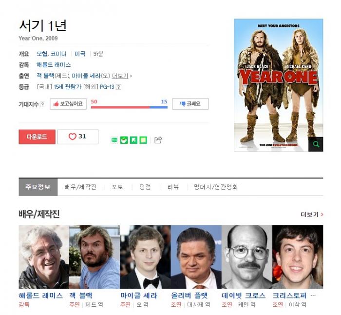Open 잭 블랙 portrait thumbnail
The width and height of the screenshot is (341, 315).
coord(95,257)
